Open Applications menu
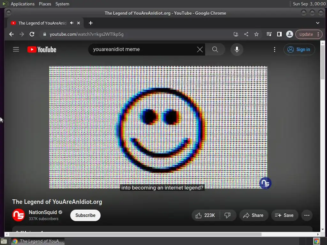The image size is (327, 245). [x=23, y=4]
